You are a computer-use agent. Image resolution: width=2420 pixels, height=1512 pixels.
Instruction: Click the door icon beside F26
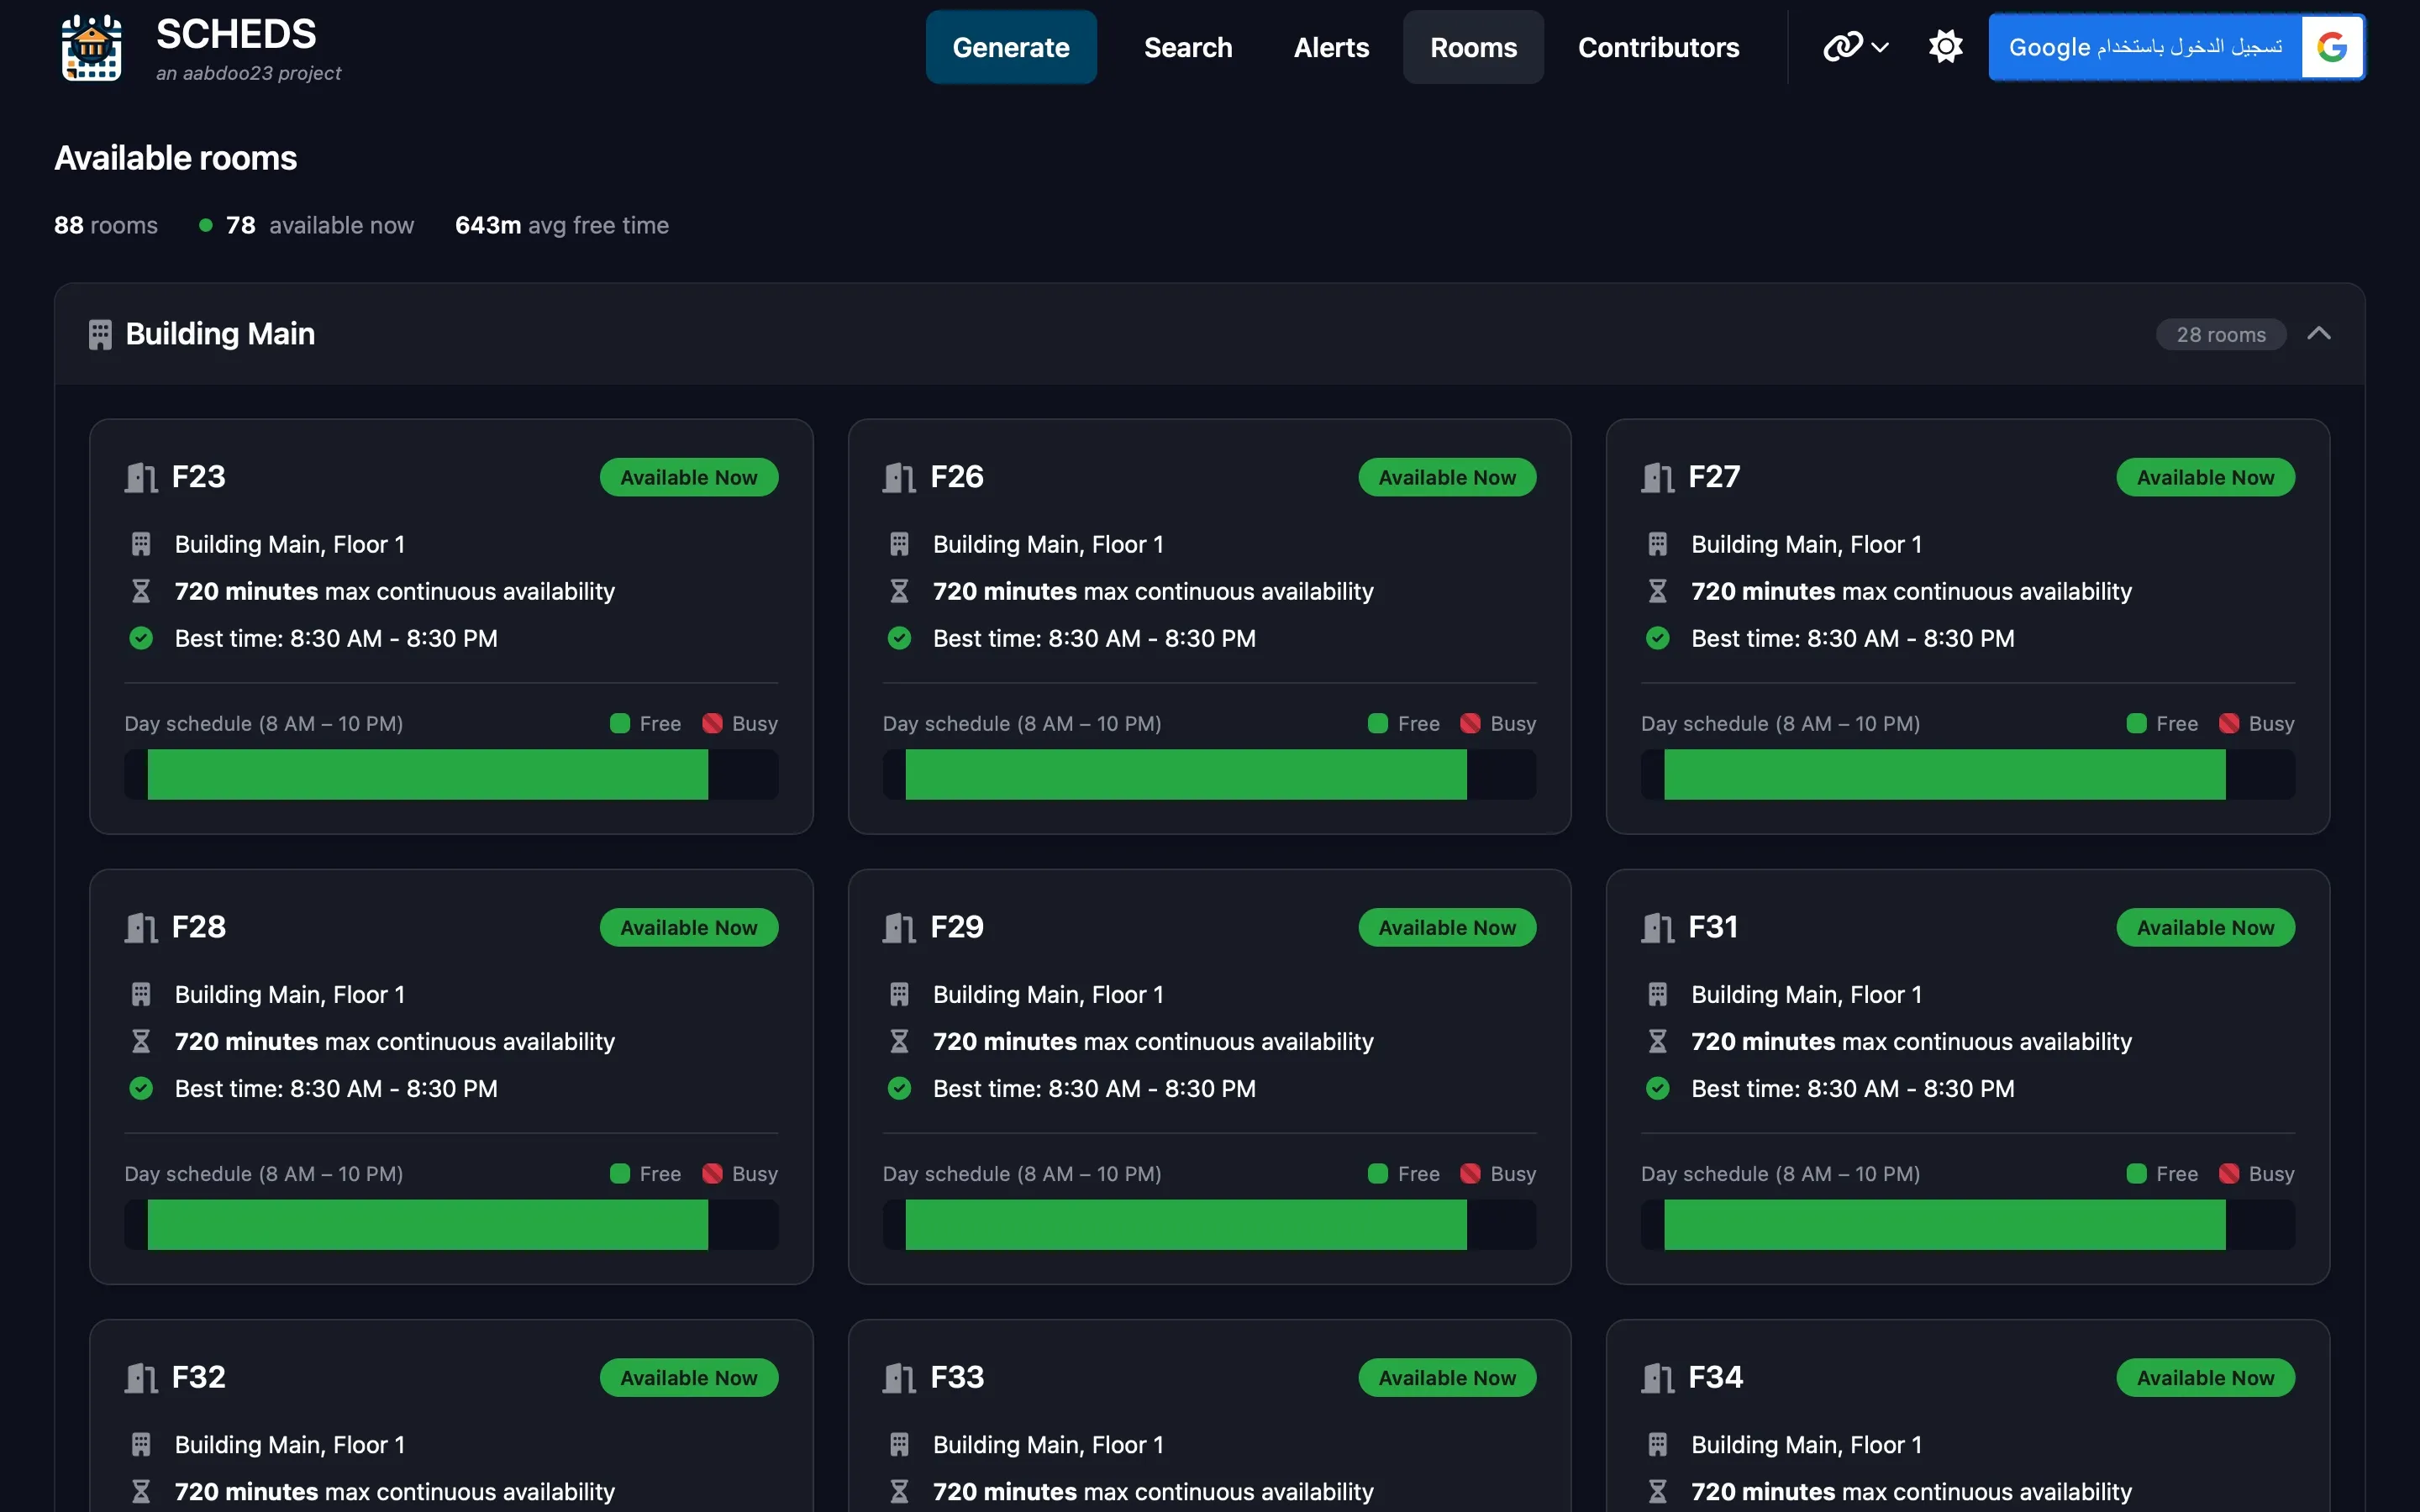(899, 477)
